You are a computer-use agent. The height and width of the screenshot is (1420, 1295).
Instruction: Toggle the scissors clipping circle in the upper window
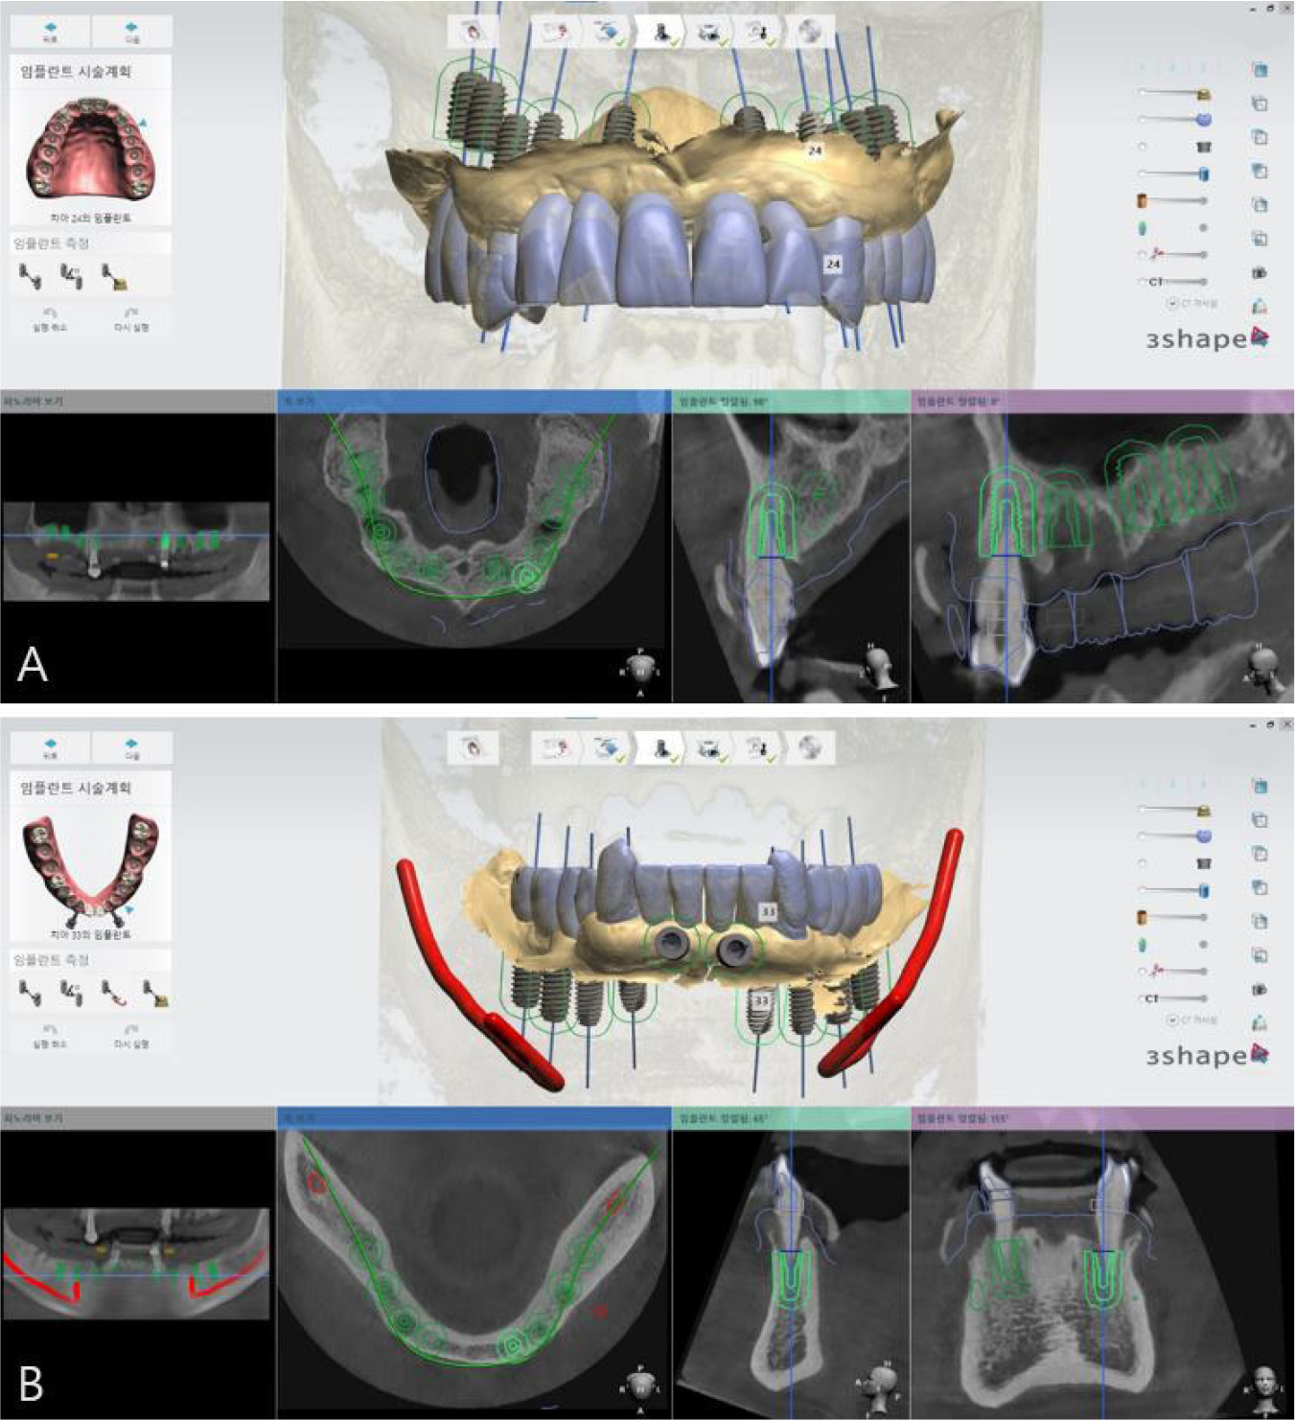click(1143, 255)
